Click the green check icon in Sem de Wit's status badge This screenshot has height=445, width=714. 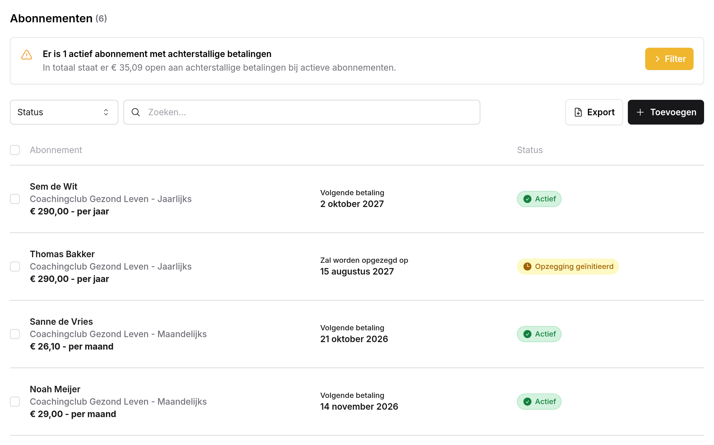click(x=527, y=199)
